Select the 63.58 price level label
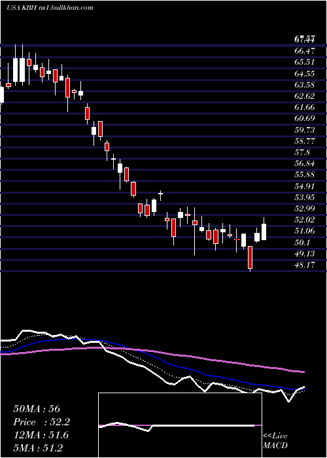 305,85
